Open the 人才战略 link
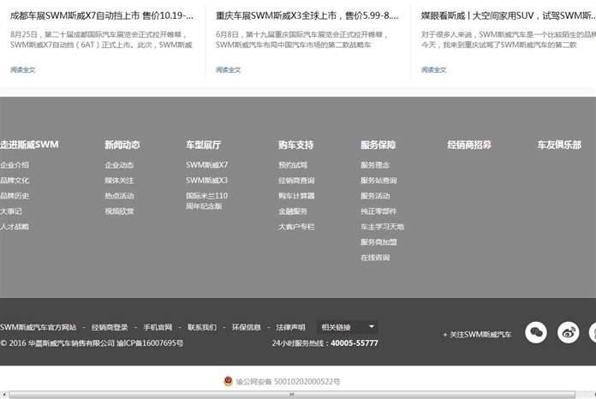Viewport: 596px width, 399px height. pyautogui.click(x=15, y=227)
